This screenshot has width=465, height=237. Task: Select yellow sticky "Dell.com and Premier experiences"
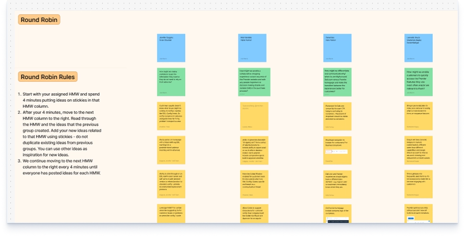click(337, 184)
